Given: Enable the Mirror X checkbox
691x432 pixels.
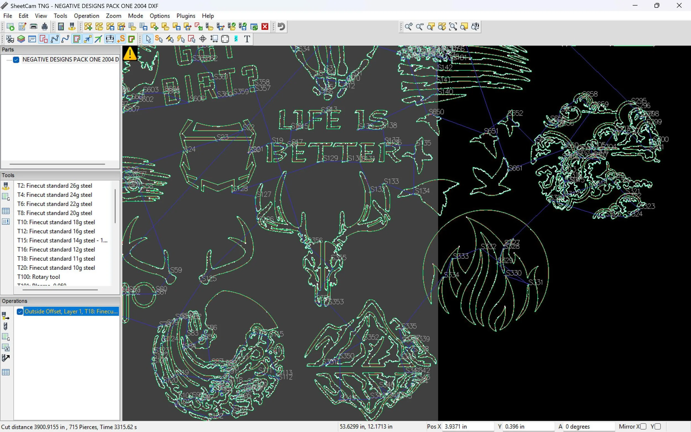Looking at the screenshot, I should click(x=643, y=426).
